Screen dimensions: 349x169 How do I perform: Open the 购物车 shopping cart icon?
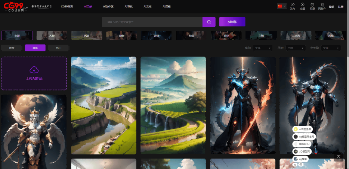point(322,6)
